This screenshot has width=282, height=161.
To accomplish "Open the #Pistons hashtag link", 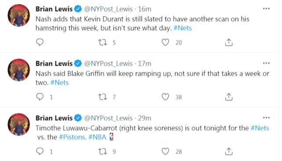I will (72, 137).
